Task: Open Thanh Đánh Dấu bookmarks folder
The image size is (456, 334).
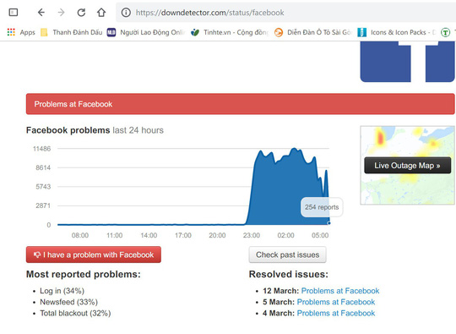Action: [72, 32]
